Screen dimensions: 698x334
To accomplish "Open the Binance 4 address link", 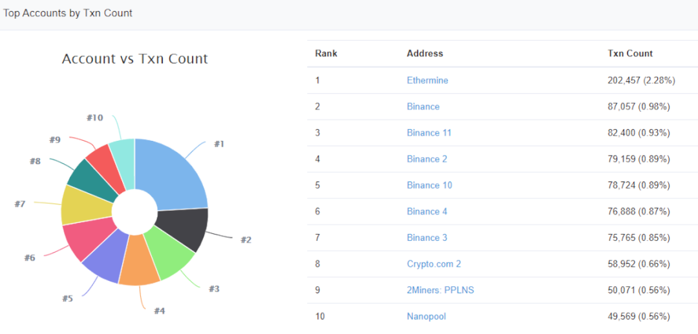I will [427, 211].
